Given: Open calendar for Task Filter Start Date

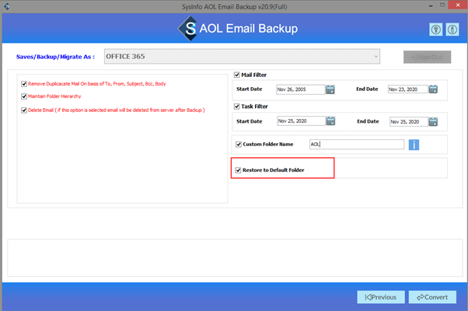Looking at the screenshot, I should point(330,121).
